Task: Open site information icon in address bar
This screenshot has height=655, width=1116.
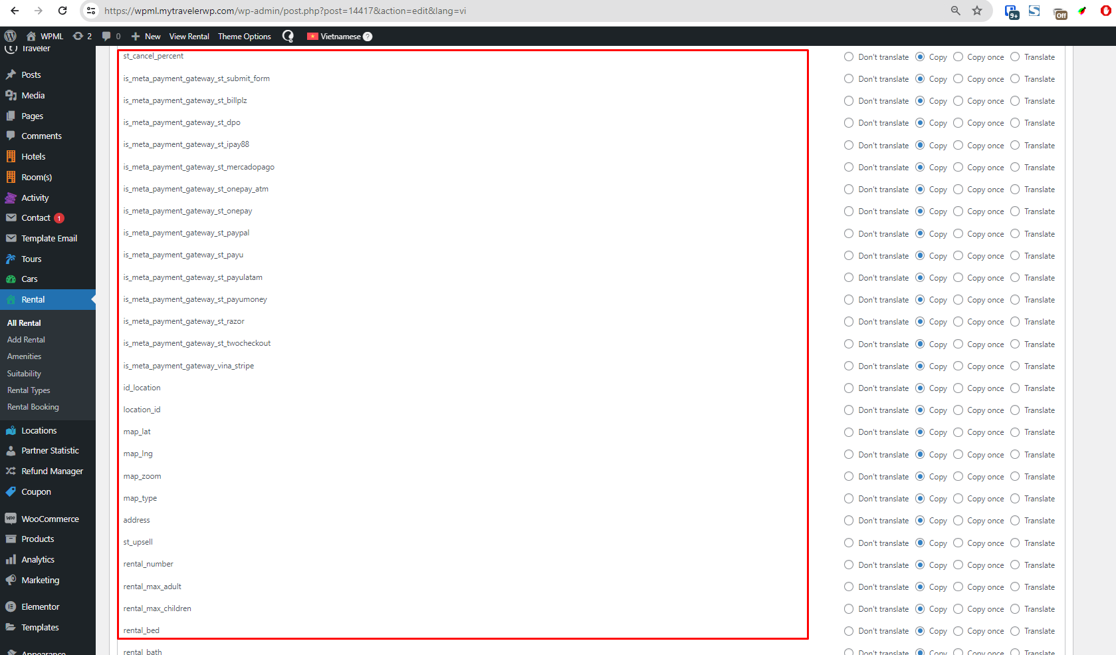Action: tap(92, 11)
